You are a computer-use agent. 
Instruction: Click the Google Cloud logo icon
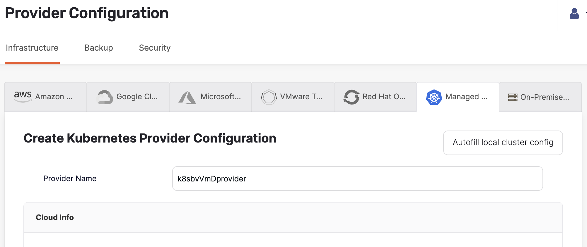[105, 97]
